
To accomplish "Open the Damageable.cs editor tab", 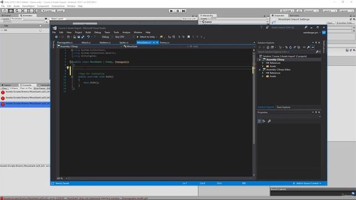I will tap(65, 42).
